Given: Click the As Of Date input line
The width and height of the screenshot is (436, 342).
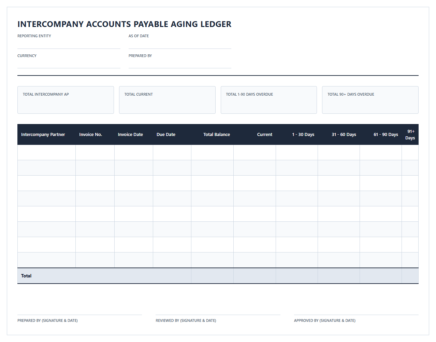Looking at the screenshot, I should point(180,44).
